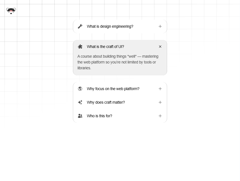
Task: Click the sparkles icon beside craft matter
Action: pos(80,102)
